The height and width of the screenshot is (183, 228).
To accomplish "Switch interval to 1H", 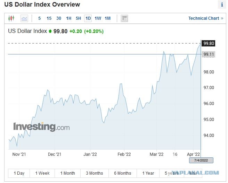I will pyautogui.click(x=68, y=18).
